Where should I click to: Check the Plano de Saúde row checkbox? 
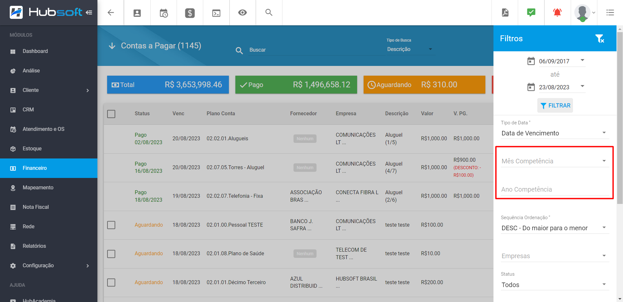coord(111,254)
